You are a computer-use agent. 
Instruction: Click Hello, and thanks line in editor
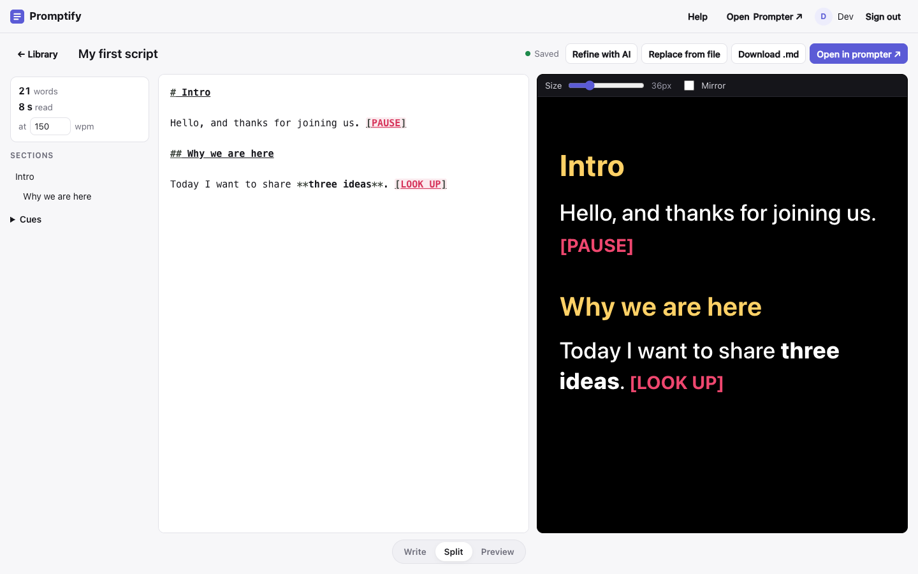[x=265, y=123]
